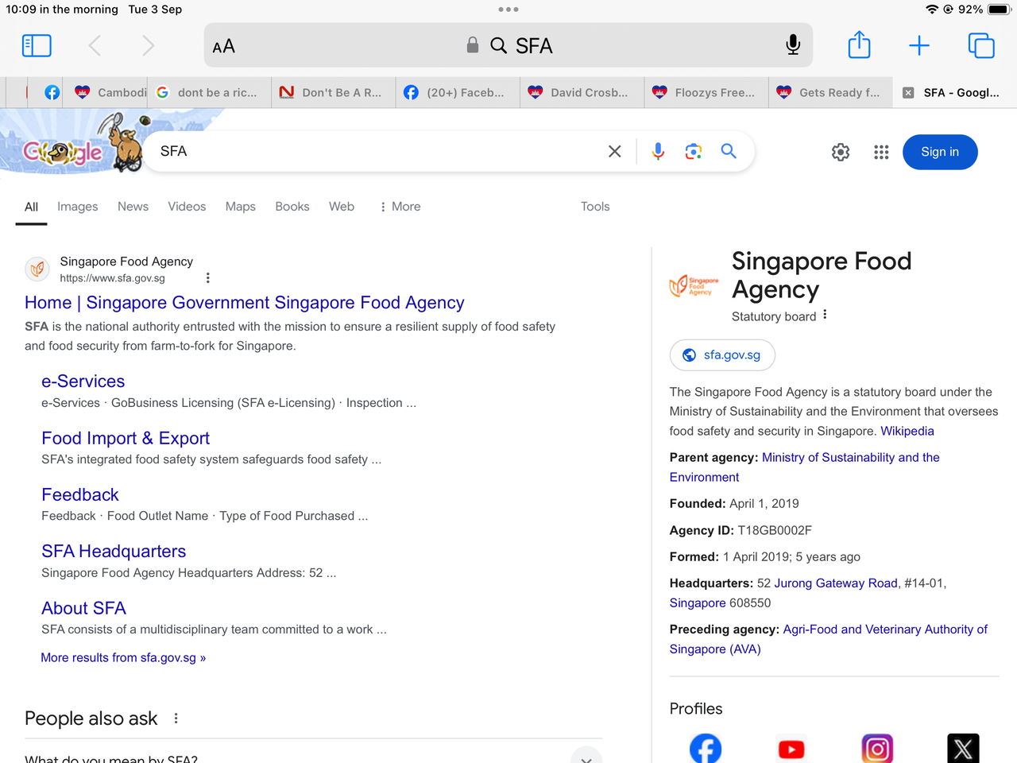
Task: Open the Google apps grid
Action: 881,152
